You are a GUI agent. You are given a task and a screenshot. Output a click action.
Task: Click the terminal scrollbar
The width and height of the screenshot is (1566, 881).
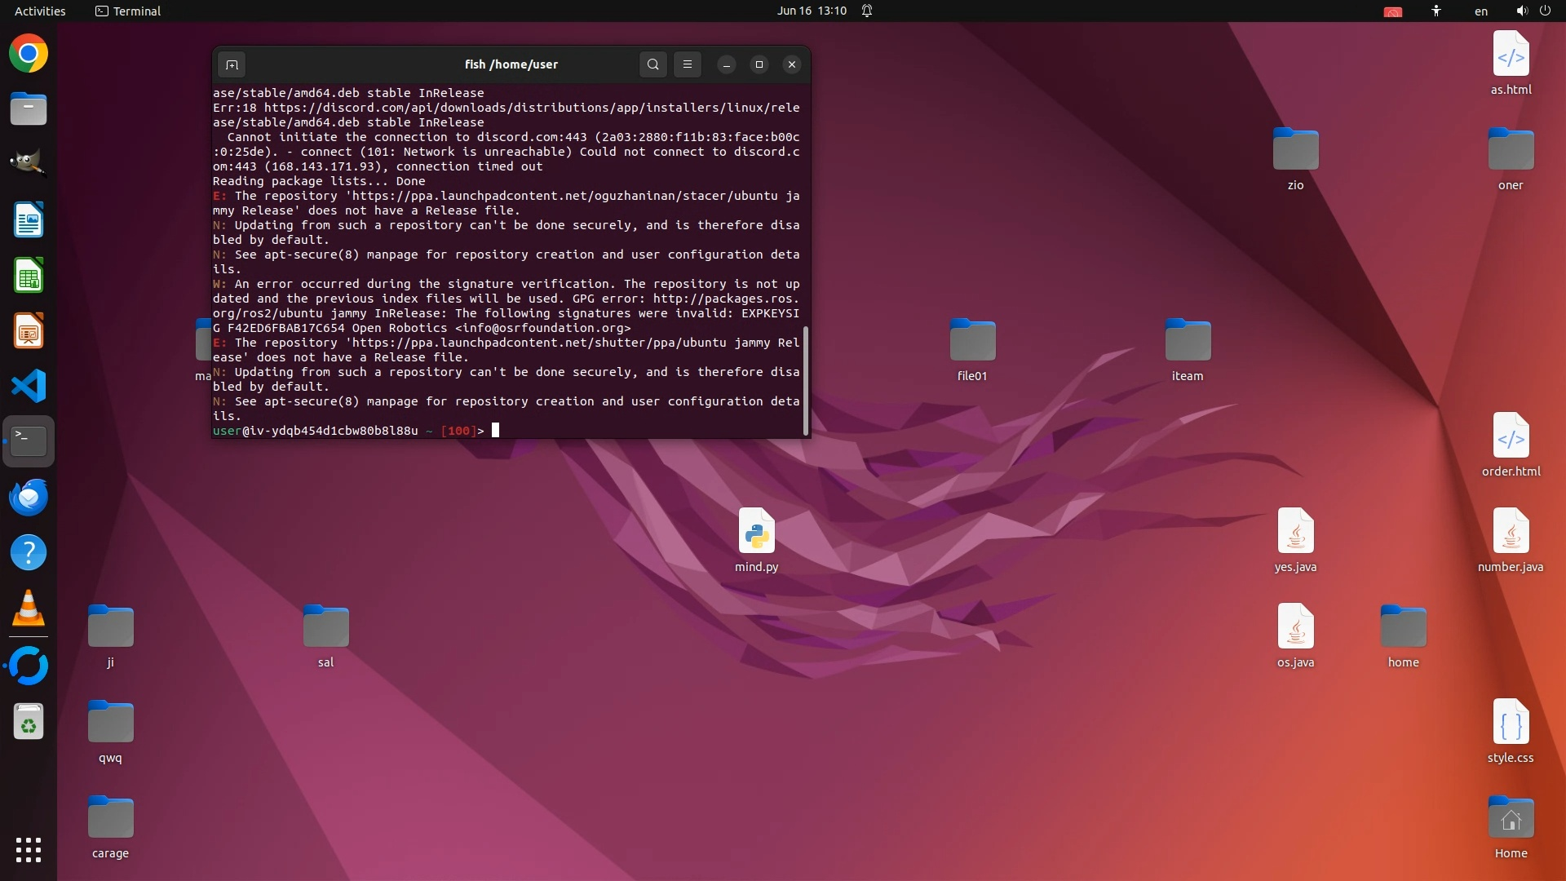(x=806, y=380)
